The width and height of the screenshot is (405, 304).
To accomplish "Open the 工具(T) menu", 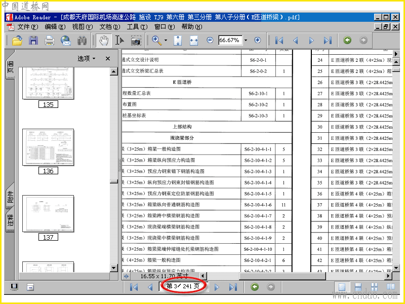I will (x=137, y=27).
